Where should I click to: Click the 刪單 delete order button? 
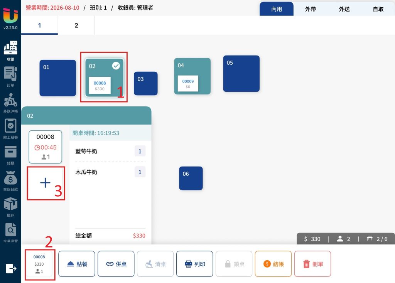coord(312,264)
